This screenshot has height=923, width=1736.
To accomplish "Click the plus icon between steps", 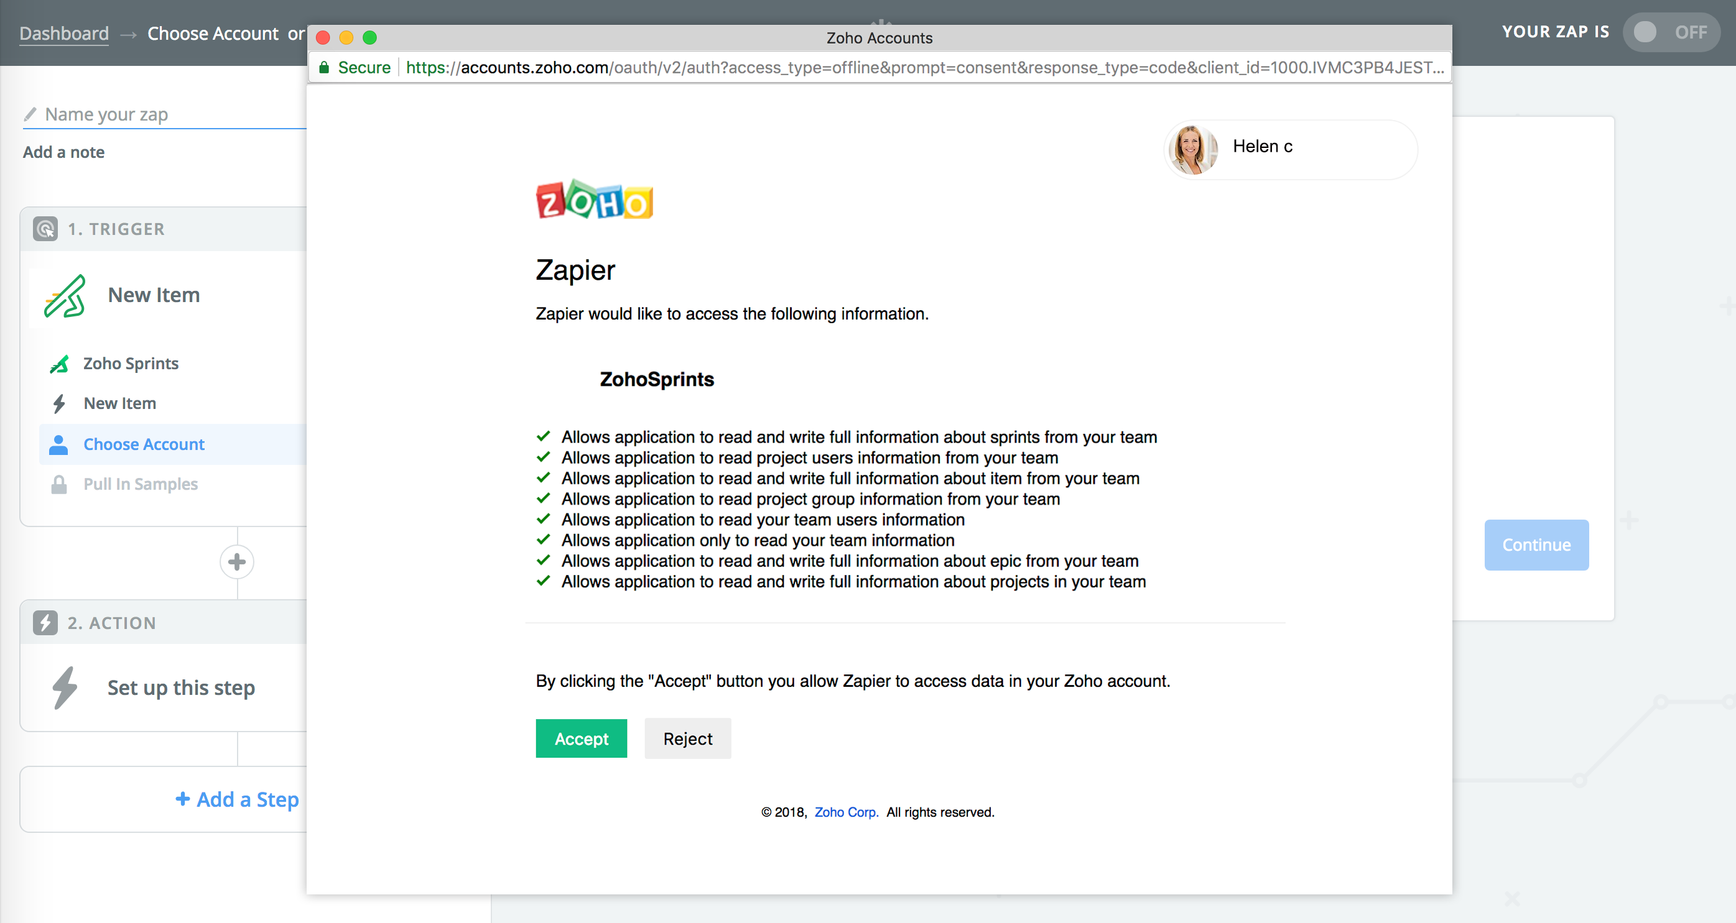I will 236,562.
